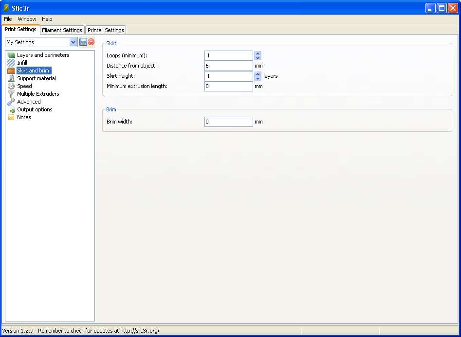Save the current preset with floppy icon

[83, 42]
